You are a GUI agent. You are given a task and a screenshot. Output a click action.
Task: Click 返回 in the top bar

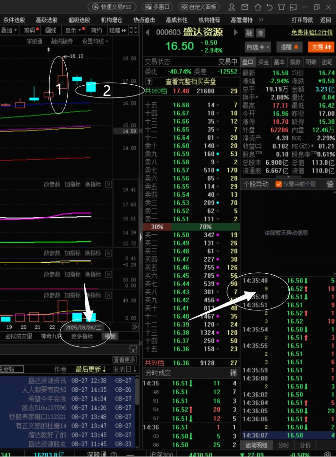tap(325, 20)
